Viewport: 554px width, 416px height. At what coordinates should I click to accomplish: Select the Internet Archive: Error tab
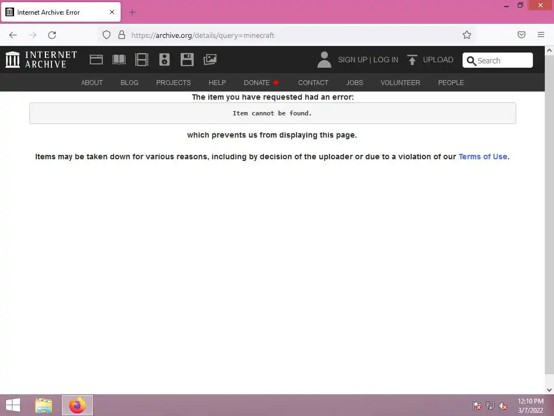tap(61, 12)
